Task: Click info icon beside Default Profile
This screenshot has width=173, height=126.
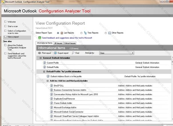Action: click(x=44, y=67)
